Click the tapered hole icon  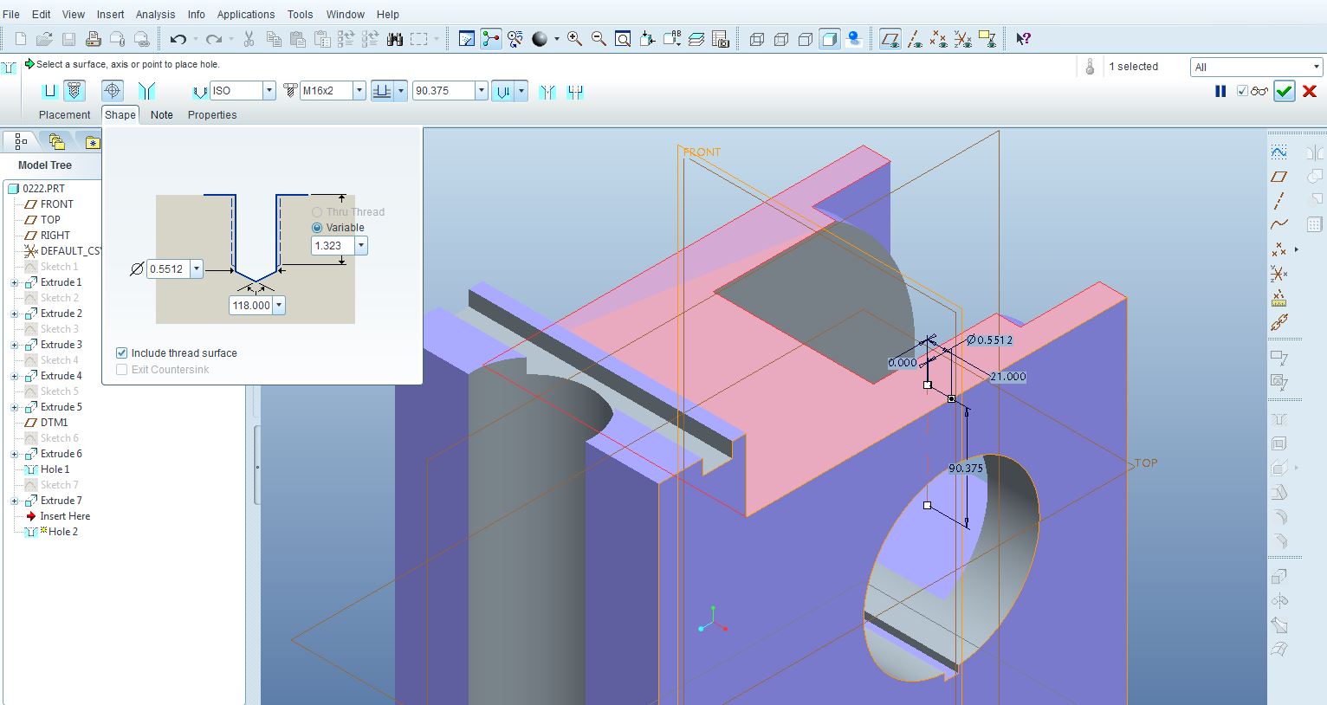[147, 90]
